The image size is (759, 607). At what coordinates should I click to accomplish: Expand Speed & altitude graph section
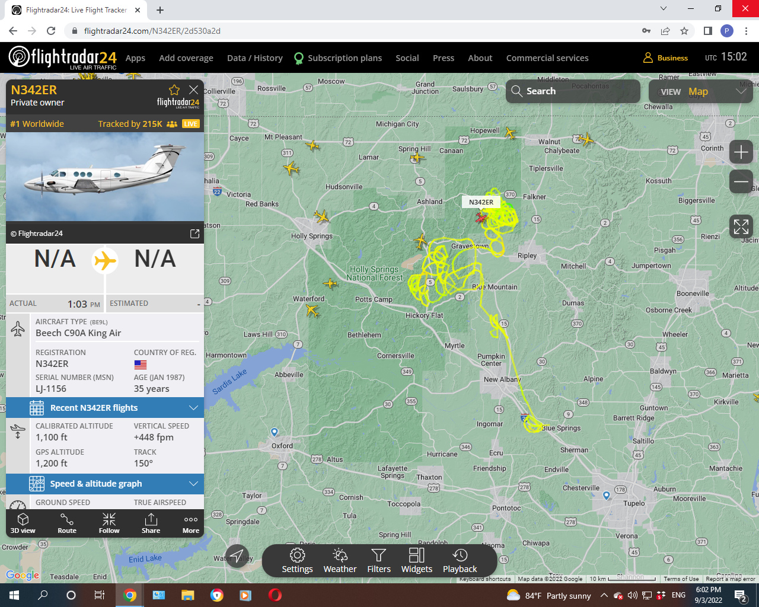[x=105, y=484]
